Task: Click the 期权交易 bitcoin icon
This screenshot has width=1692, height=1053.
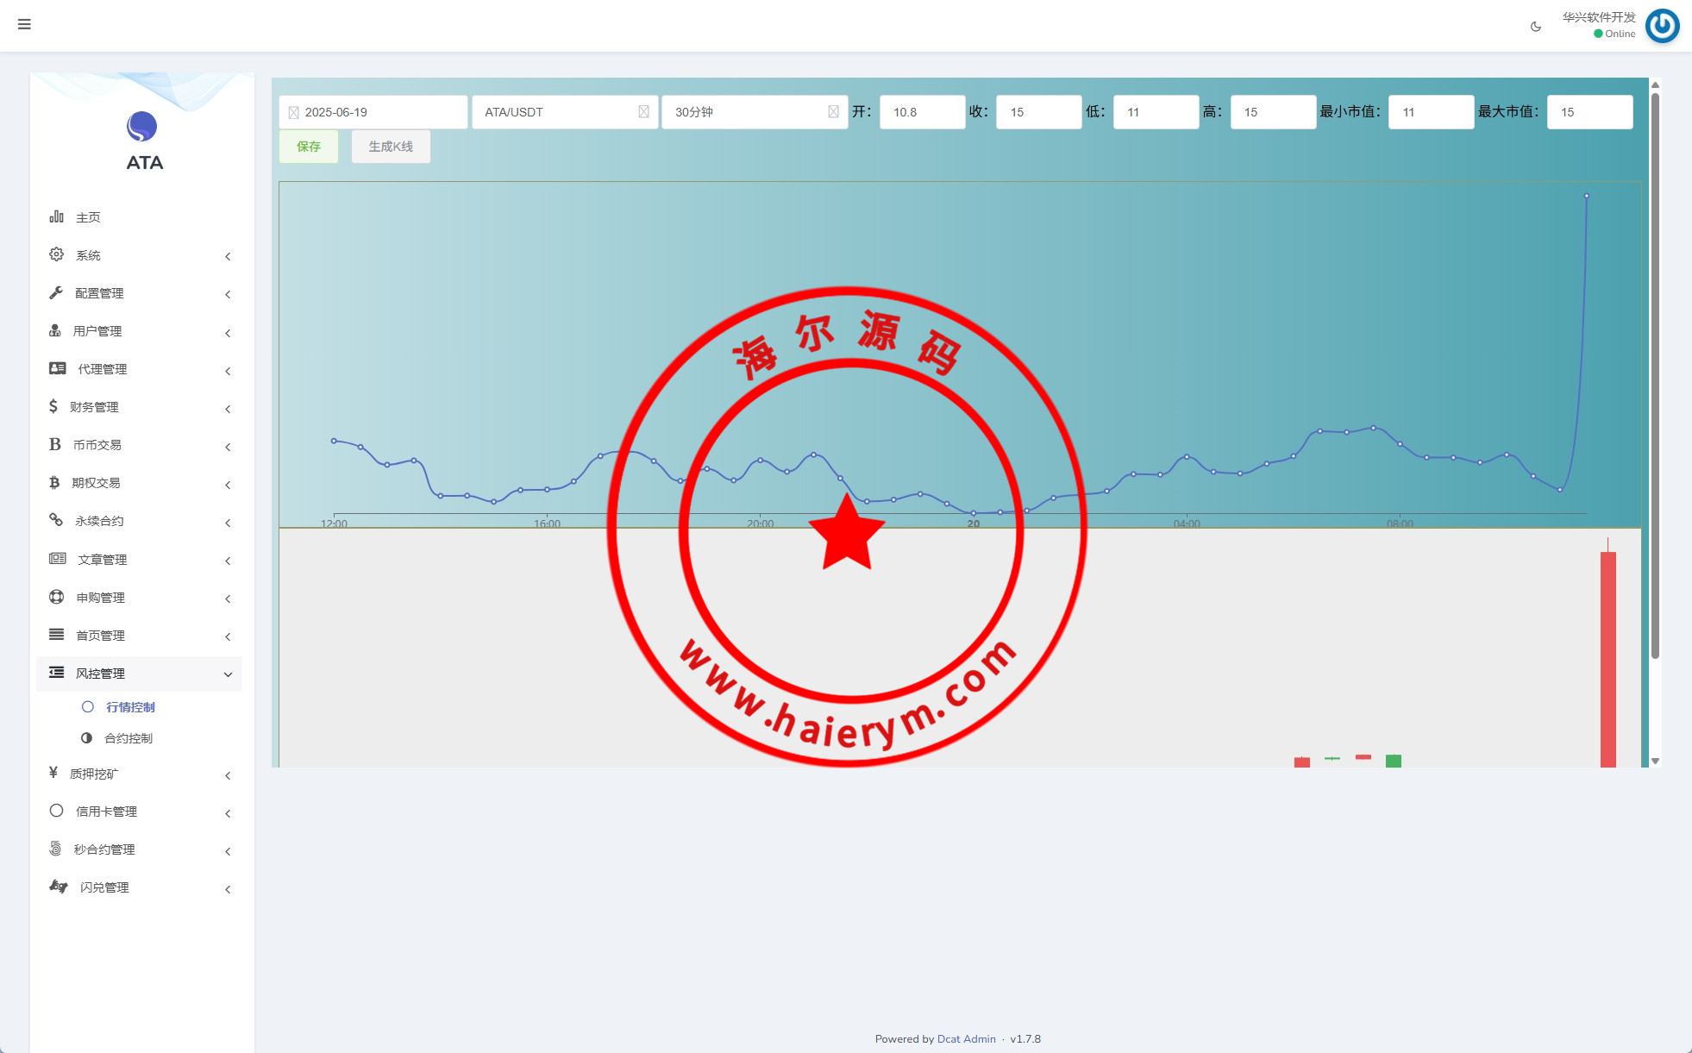Action: click(x=54, y=482)
